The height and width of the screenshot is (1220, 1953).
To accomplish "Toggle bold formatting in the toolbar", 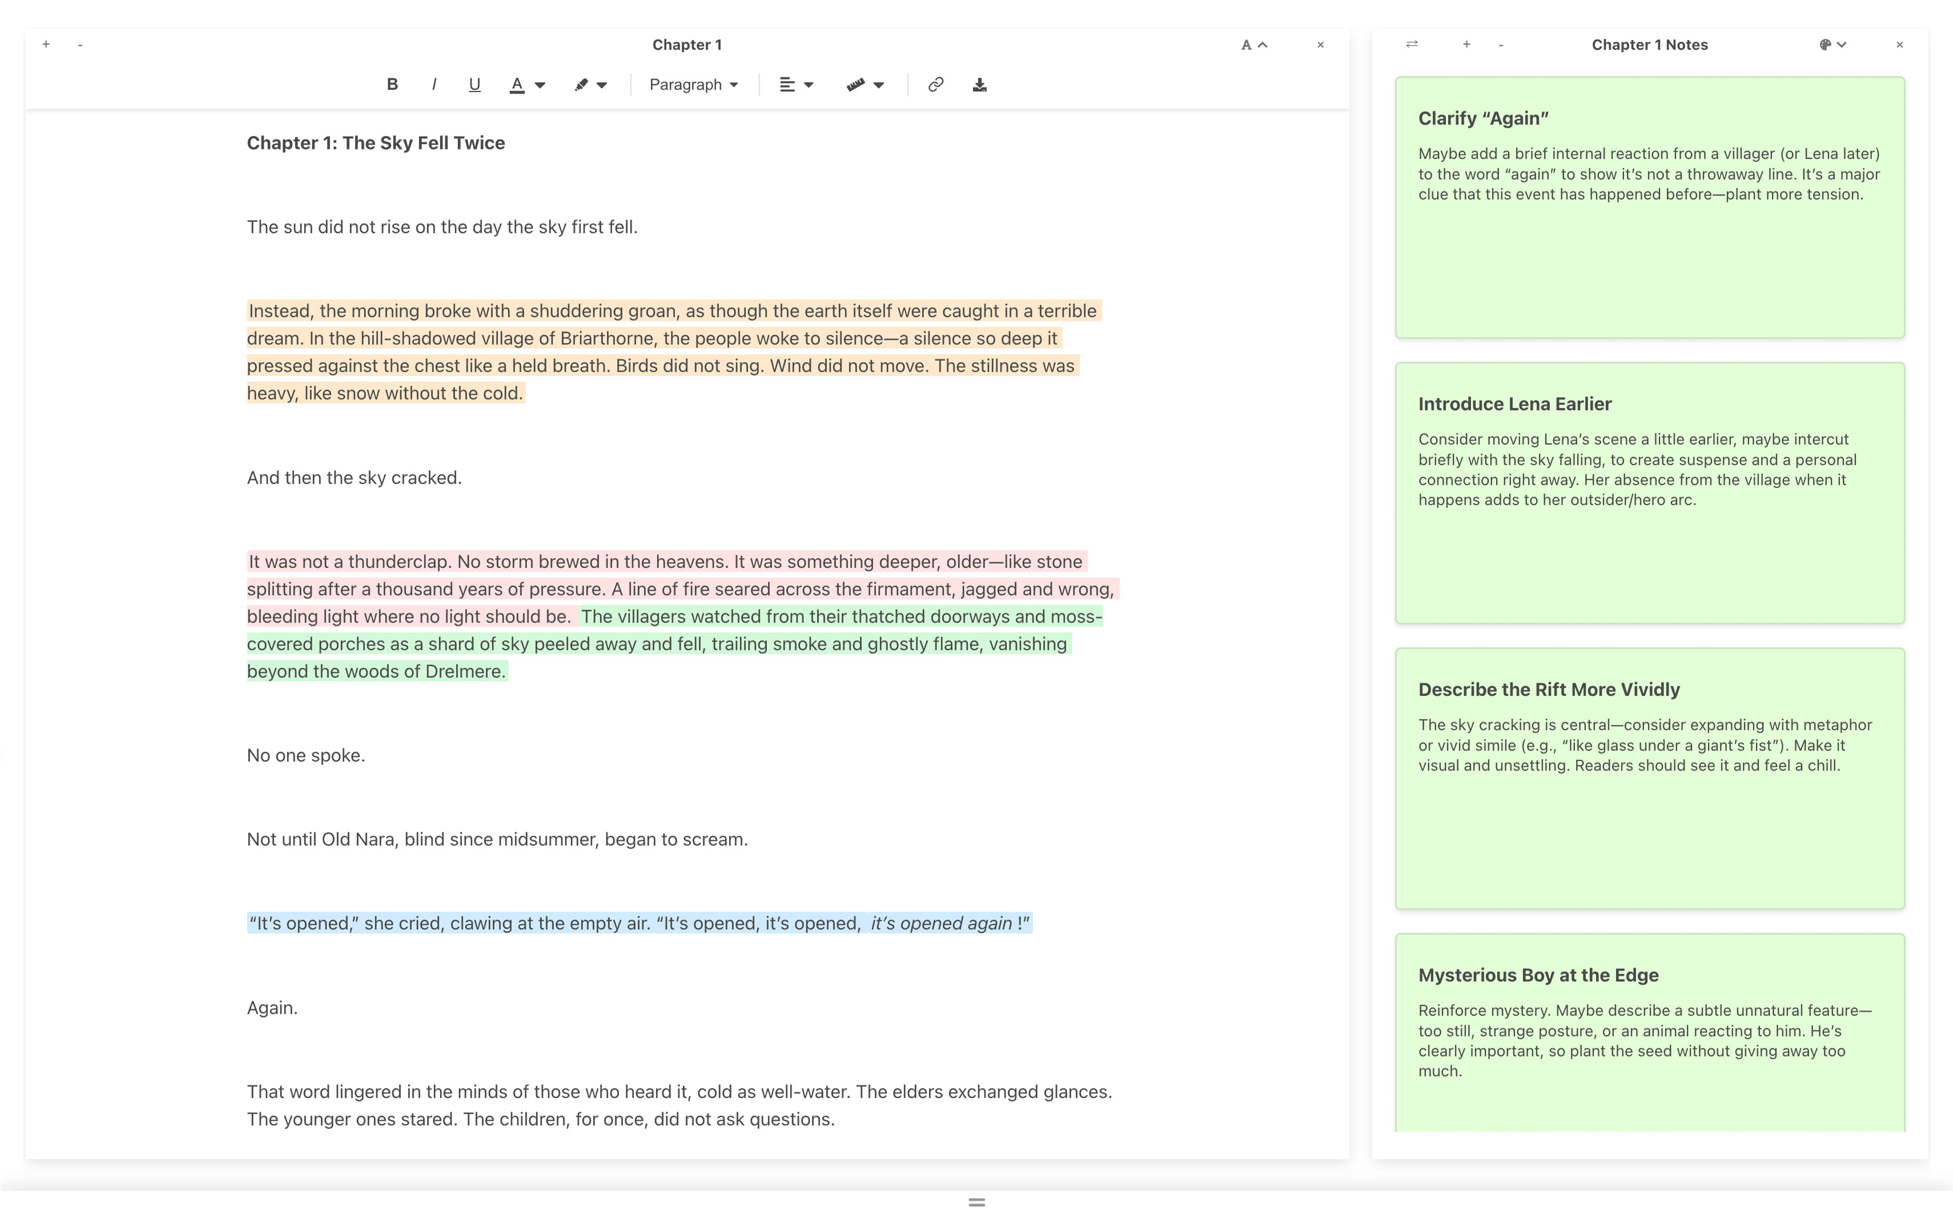I will tap(392, 85).
